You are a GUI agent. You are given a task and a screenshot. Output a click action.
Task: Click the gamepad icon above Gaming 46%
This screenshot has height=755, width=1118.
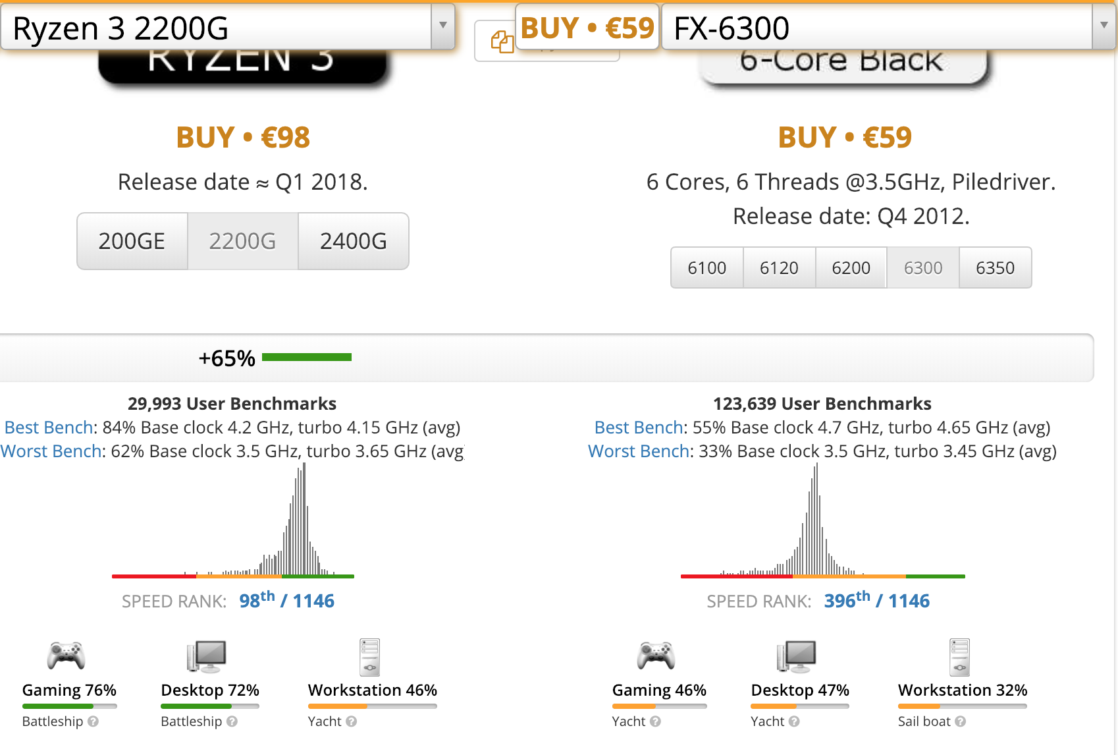tap(656, 656)
